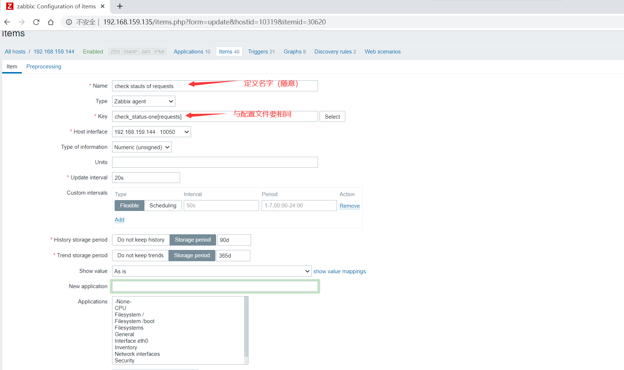Open Web scenarios link
This screenshot has width=624, height=370.
click(382, 52)
